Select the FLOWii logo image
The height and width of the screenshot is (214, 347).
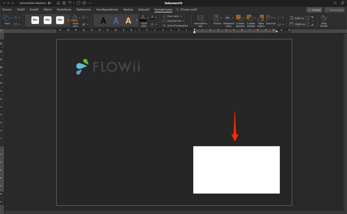108,66
